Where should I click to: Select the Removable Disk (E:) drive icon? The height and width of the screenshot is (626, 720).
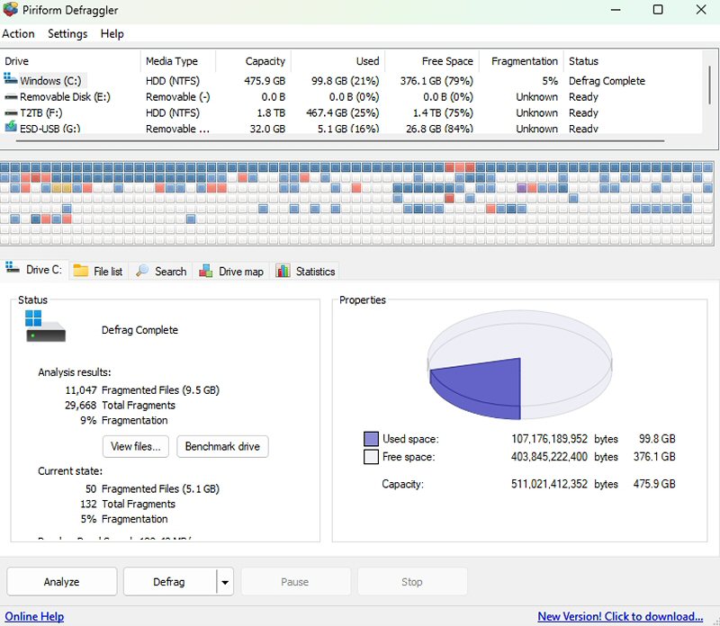tap(11, 97)
